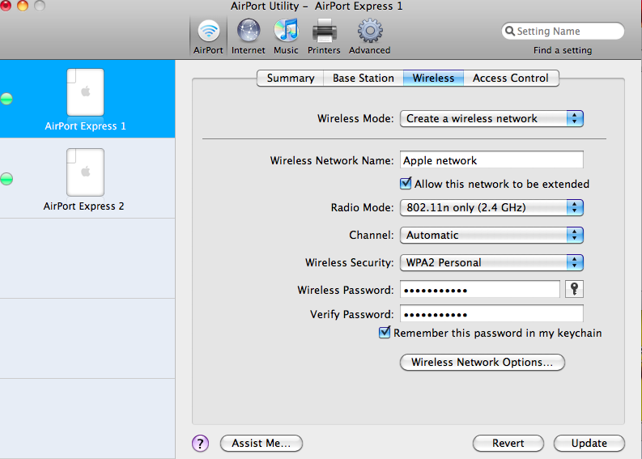This screenshot has height=459, width=642.
Task: Open the Wireless Security dropdown
Action: [x=491, y=262]
